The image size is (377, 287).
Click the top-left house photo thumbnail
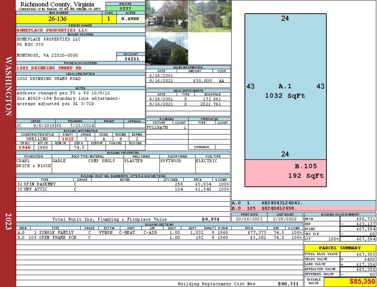tap(167, 16)
